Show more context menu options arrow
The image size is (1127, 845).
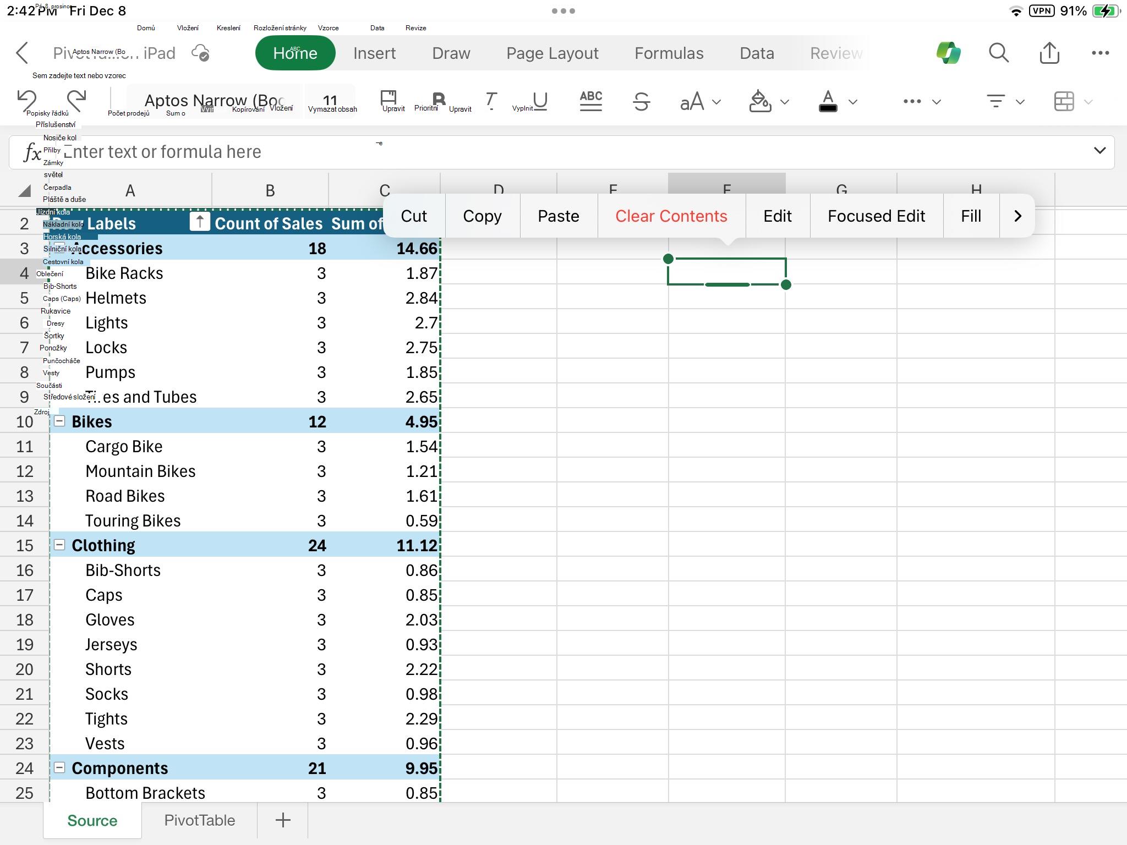point(1017,216)
